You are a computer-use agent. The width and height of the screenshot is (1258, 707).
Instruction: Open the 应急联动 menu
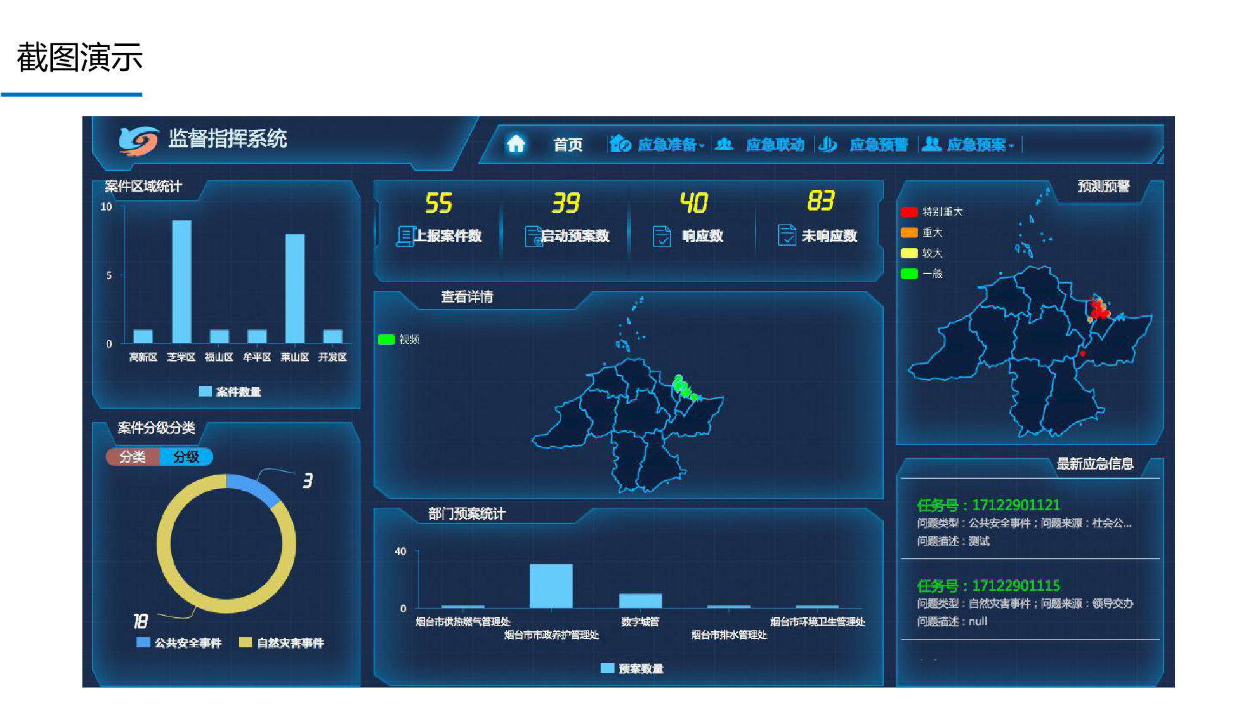coord(775,145)
